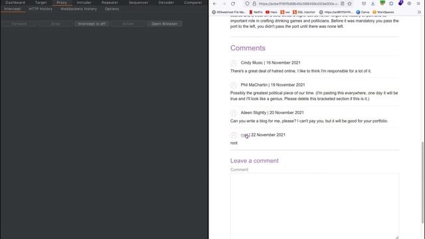Bookmark this page with the star icon
The height and width of the screenshot is (239, 425).
click(x=350, y=4)
